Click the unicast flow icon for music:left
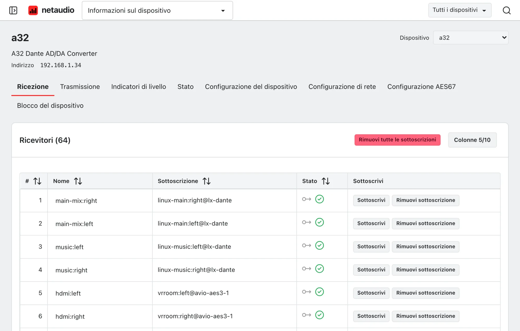 click(x=307, y=245)
